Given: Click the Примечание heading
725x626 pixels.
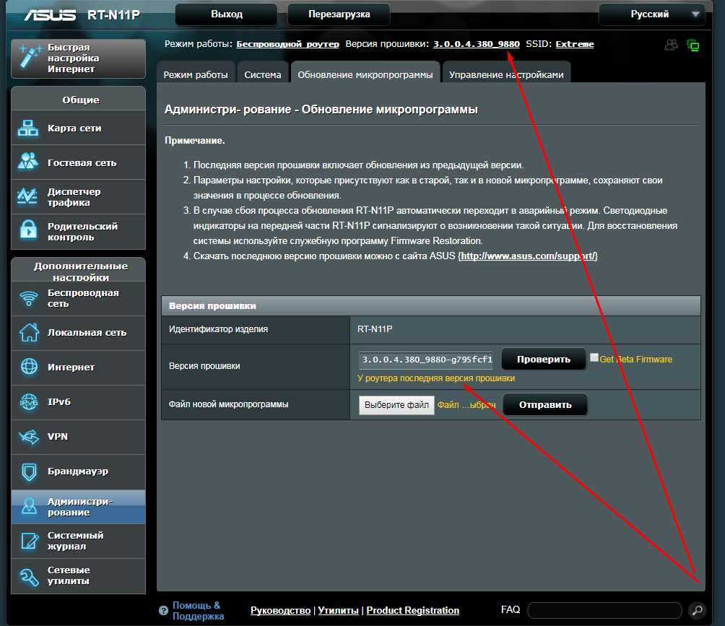Looking at the screenshot, I should point(195,141).
